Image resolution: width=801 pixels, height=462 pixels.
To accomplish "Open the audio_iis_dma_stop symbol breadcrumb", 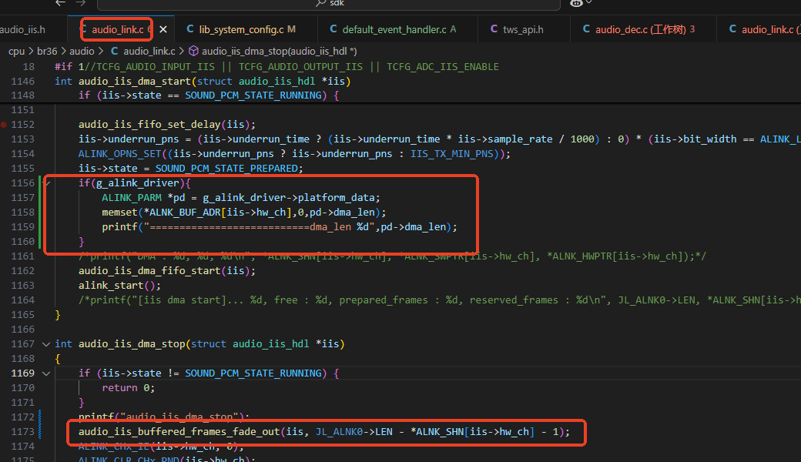I will click(273, 52).
